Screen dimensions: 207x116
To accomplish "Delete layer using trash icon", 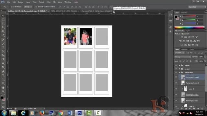I will [x=202, y=109].
